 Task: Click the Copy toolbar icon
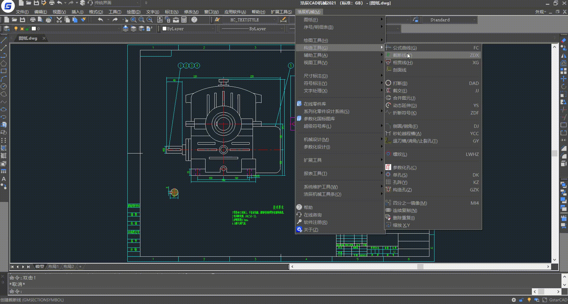click(67, 20)
